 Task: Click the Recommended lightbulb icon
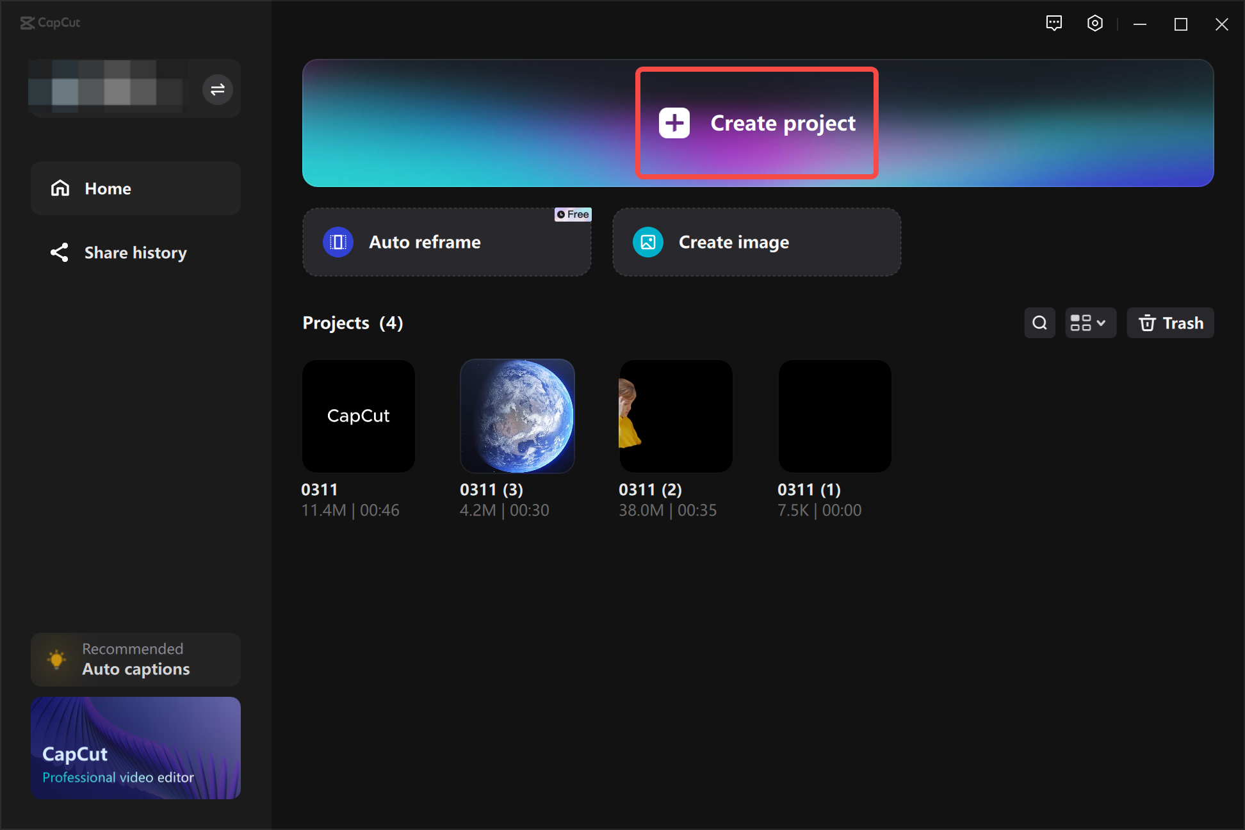[x=56, y=659]
